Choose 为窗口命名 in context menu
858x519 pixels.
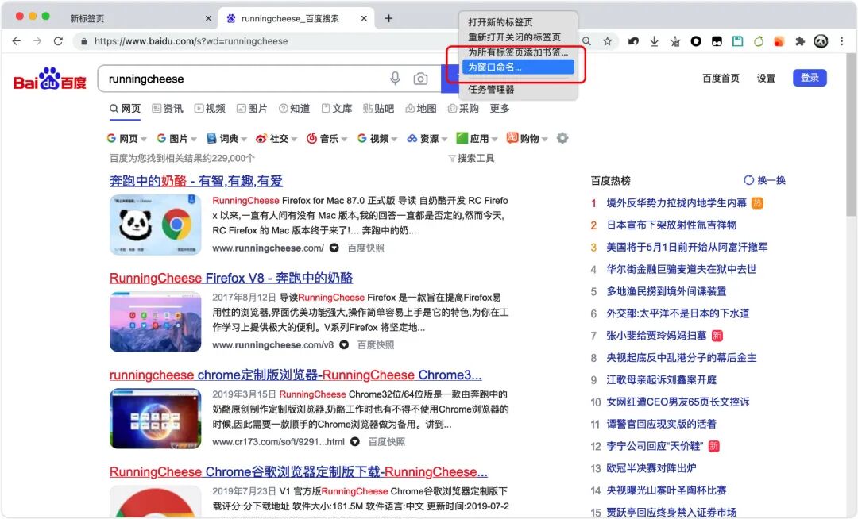click(x=518, y=67)
